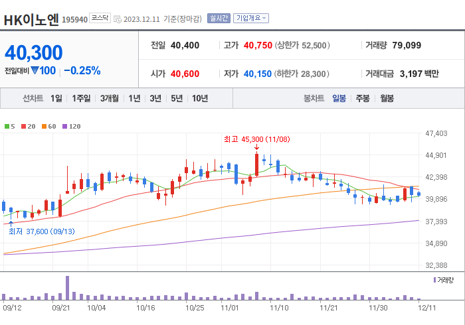Click the 봉차트 label
Screen dimensions: 465x325
(314, 98)
